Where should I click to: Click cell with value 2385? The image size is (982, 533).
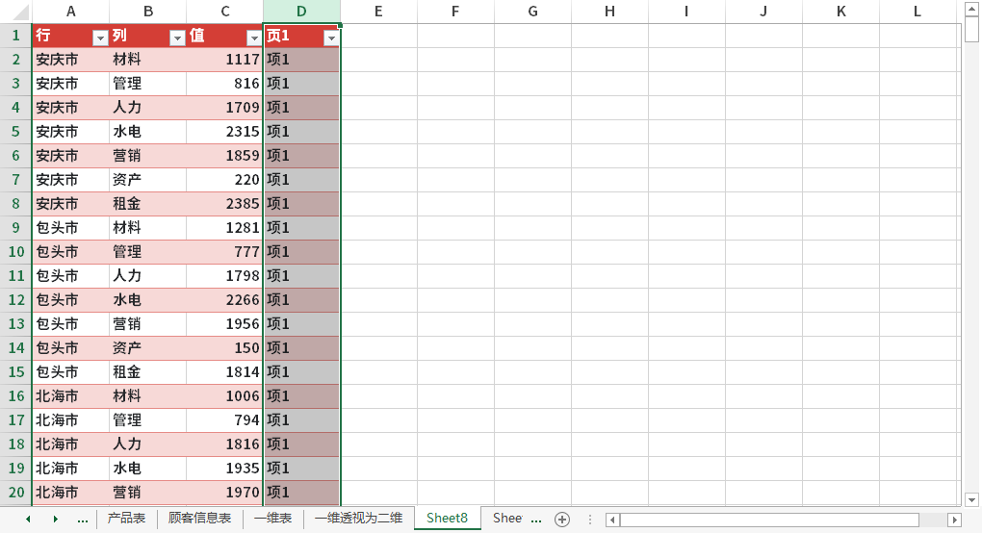(x=225, y=204)
